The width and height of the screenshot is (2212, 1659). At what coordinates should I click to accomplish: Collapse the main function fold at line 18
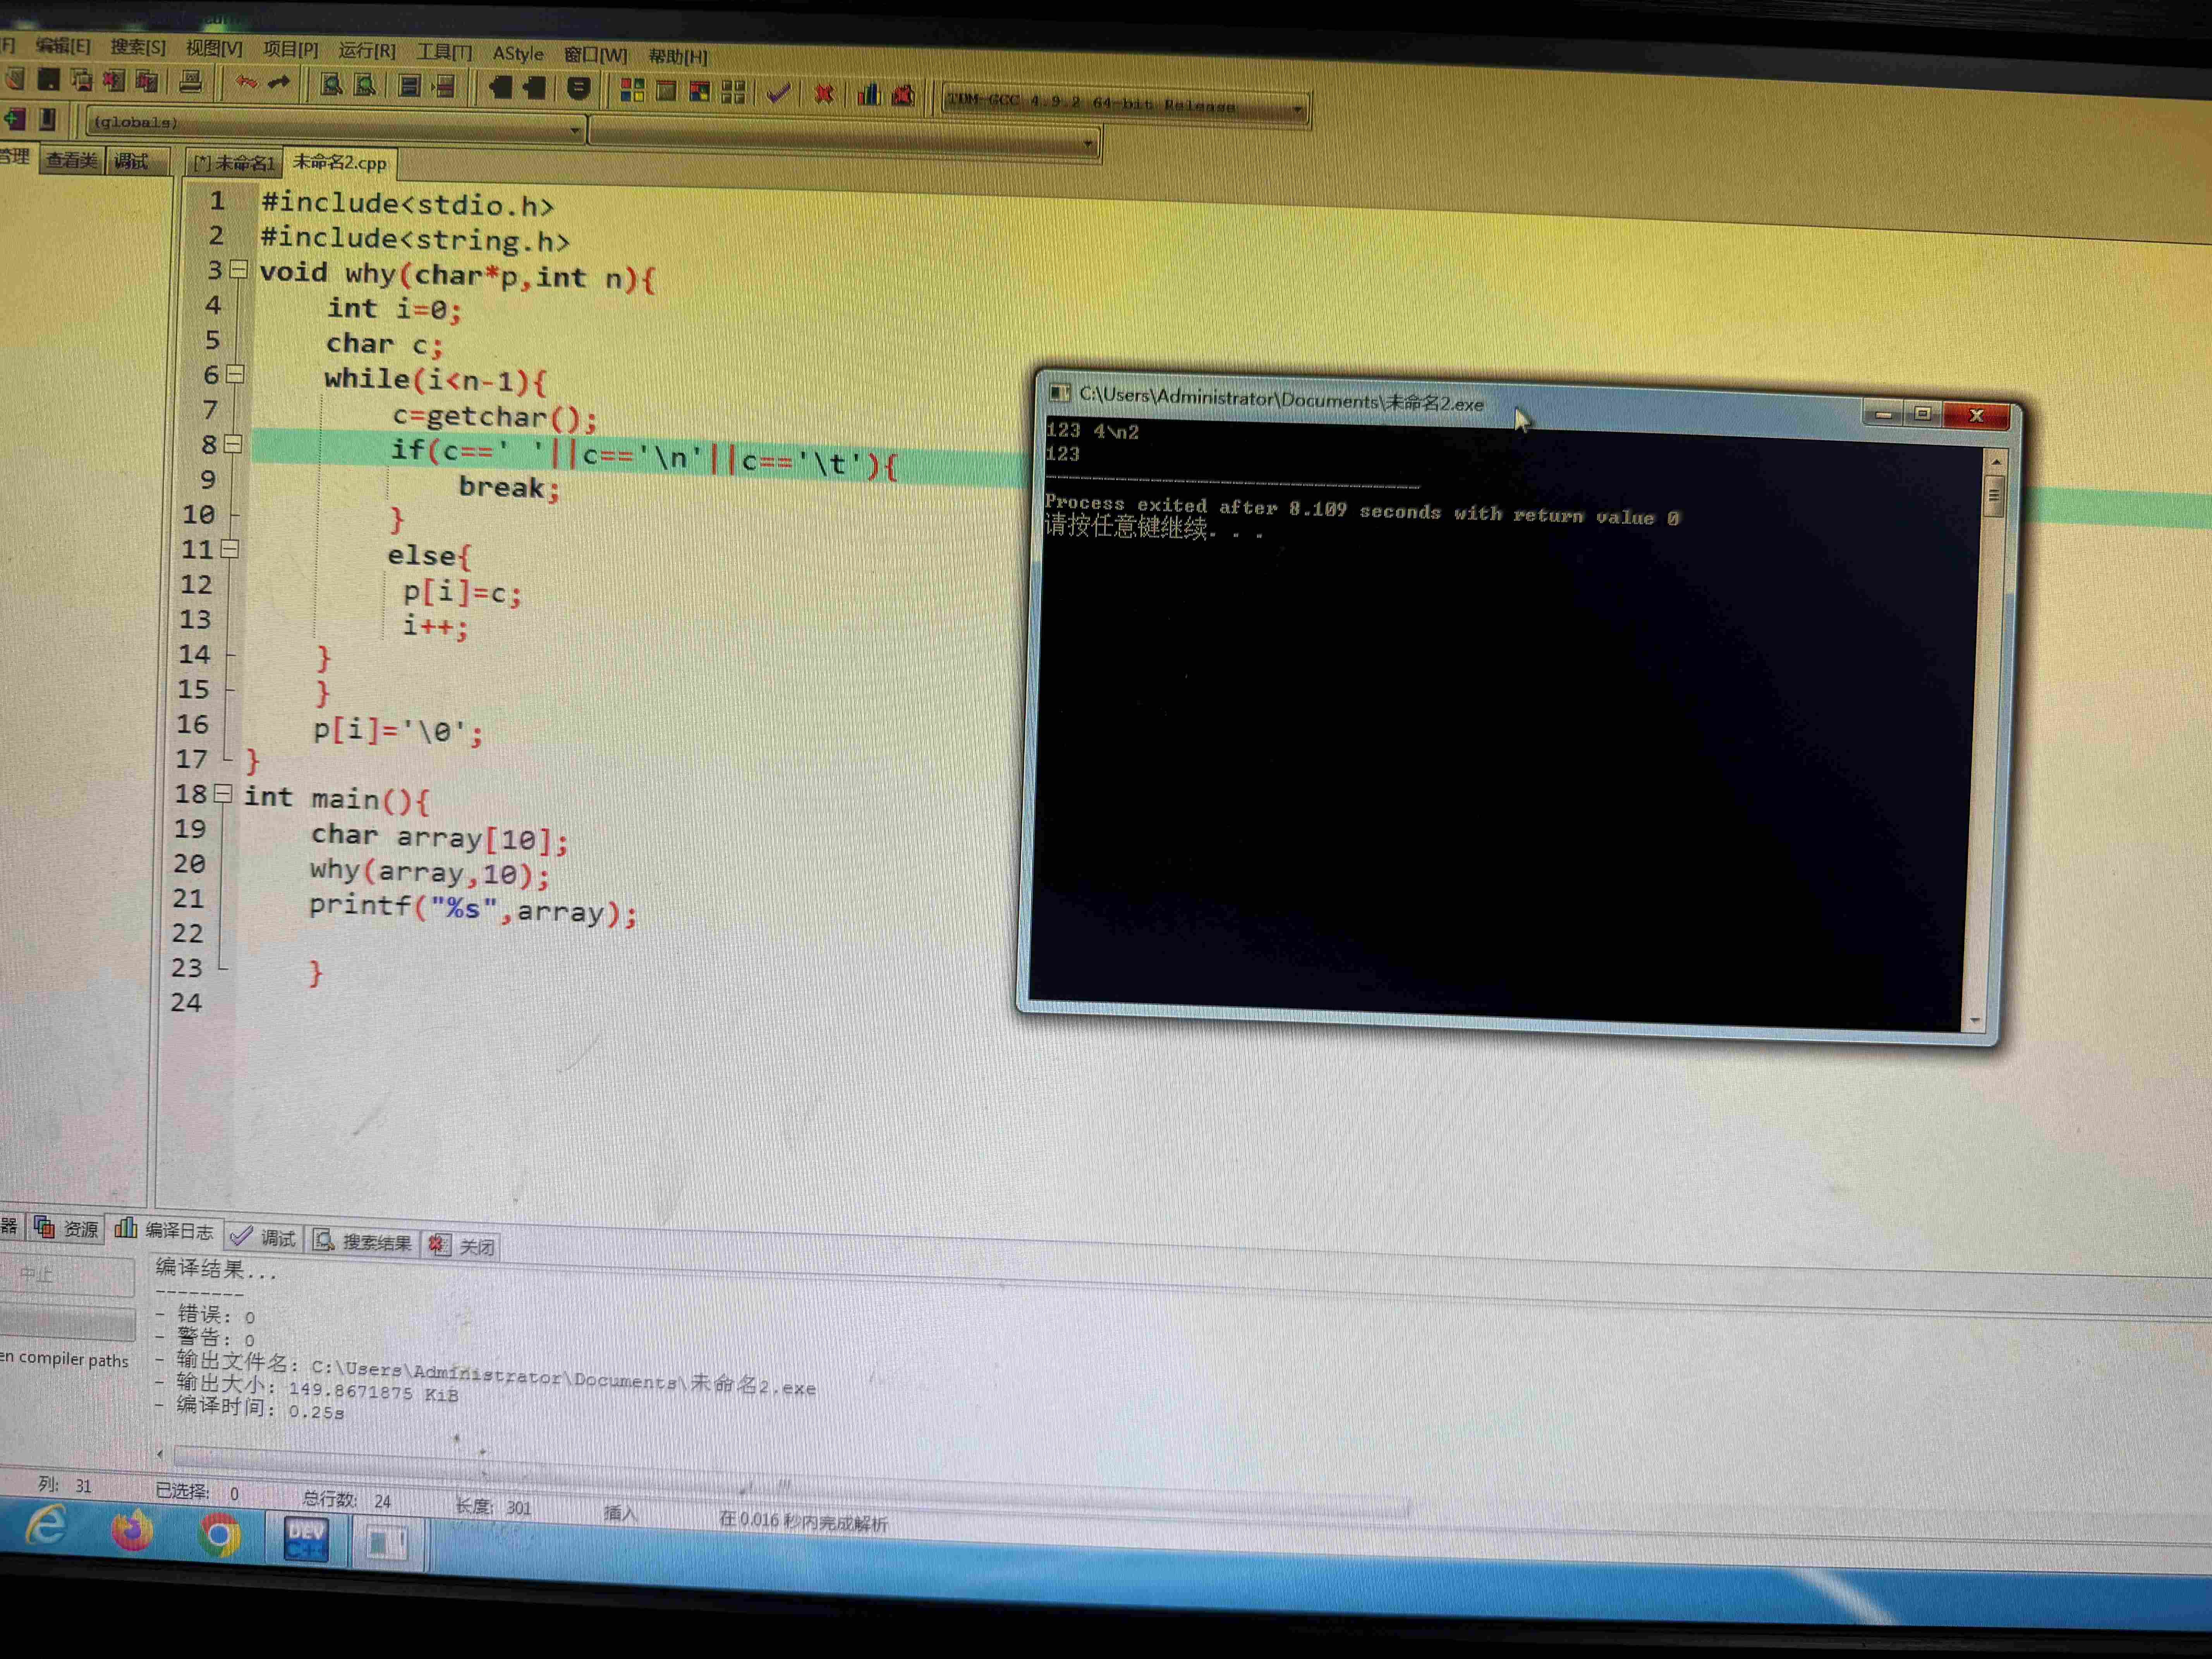click(x=224, y=794)
